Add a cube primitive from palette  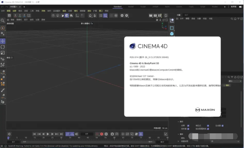pyautogui.click(x=172, y=34)
